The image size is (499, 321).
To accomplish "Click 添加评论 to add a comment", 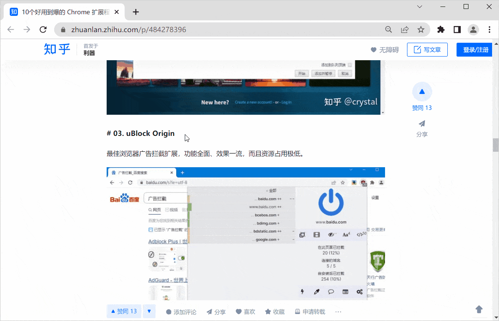I will click(x=181, y=312).
